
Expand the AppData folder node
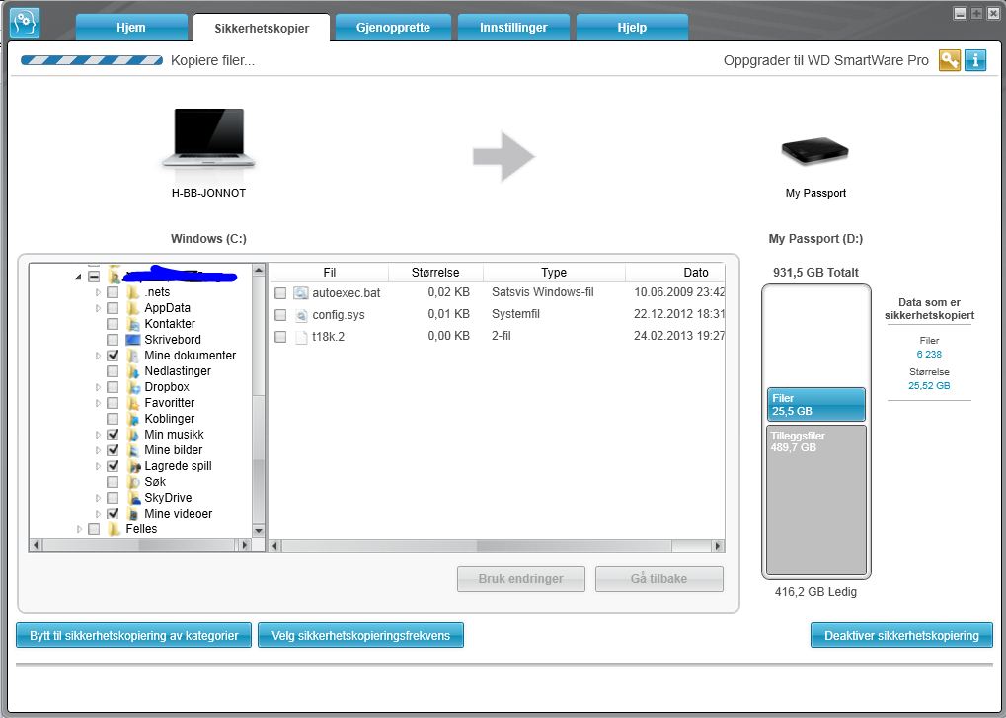pyautogui.click(x=98, y=308)
